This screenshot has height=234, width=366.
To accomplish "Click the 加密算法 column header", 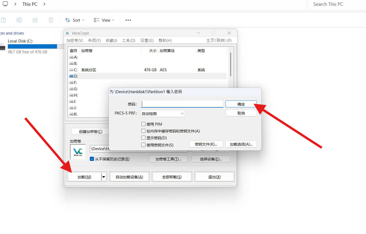I will (177, 51).
